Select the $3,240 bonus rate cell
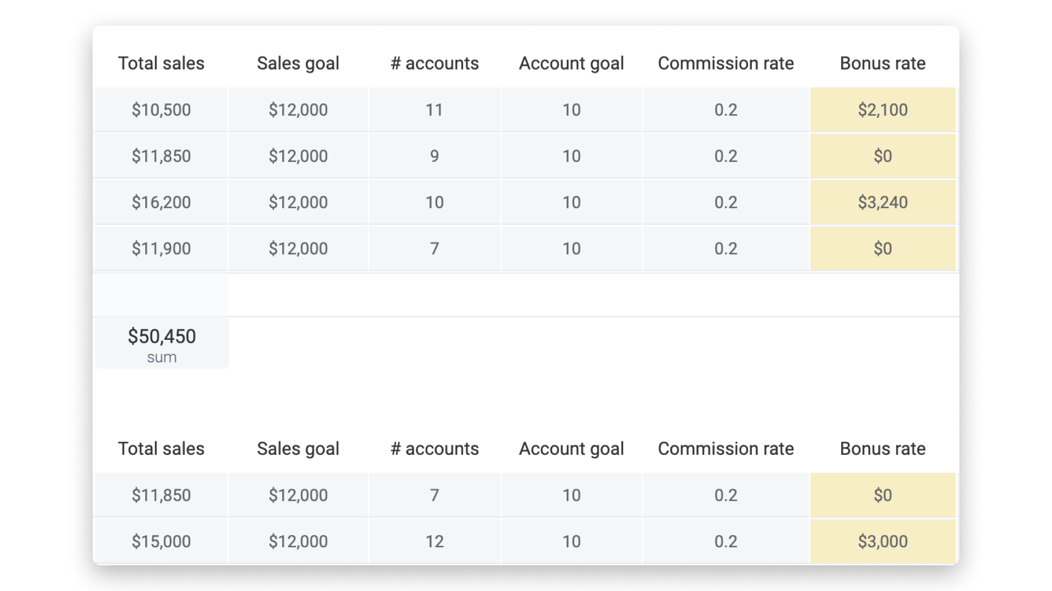This screenshot has width=1052, height=591. coord(883,202)
